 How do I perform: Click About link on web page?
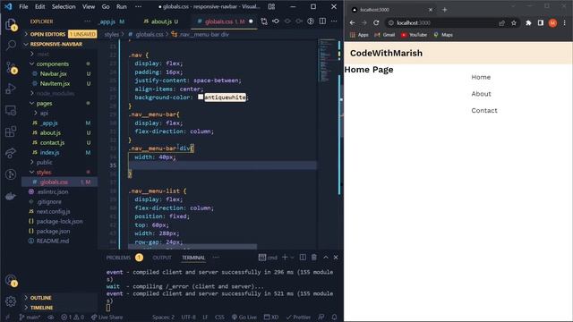[x=481, y=94]
